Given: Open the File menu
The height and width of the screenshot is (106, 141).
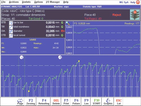Looking at the screenshot, I should (x=3, y=2).
